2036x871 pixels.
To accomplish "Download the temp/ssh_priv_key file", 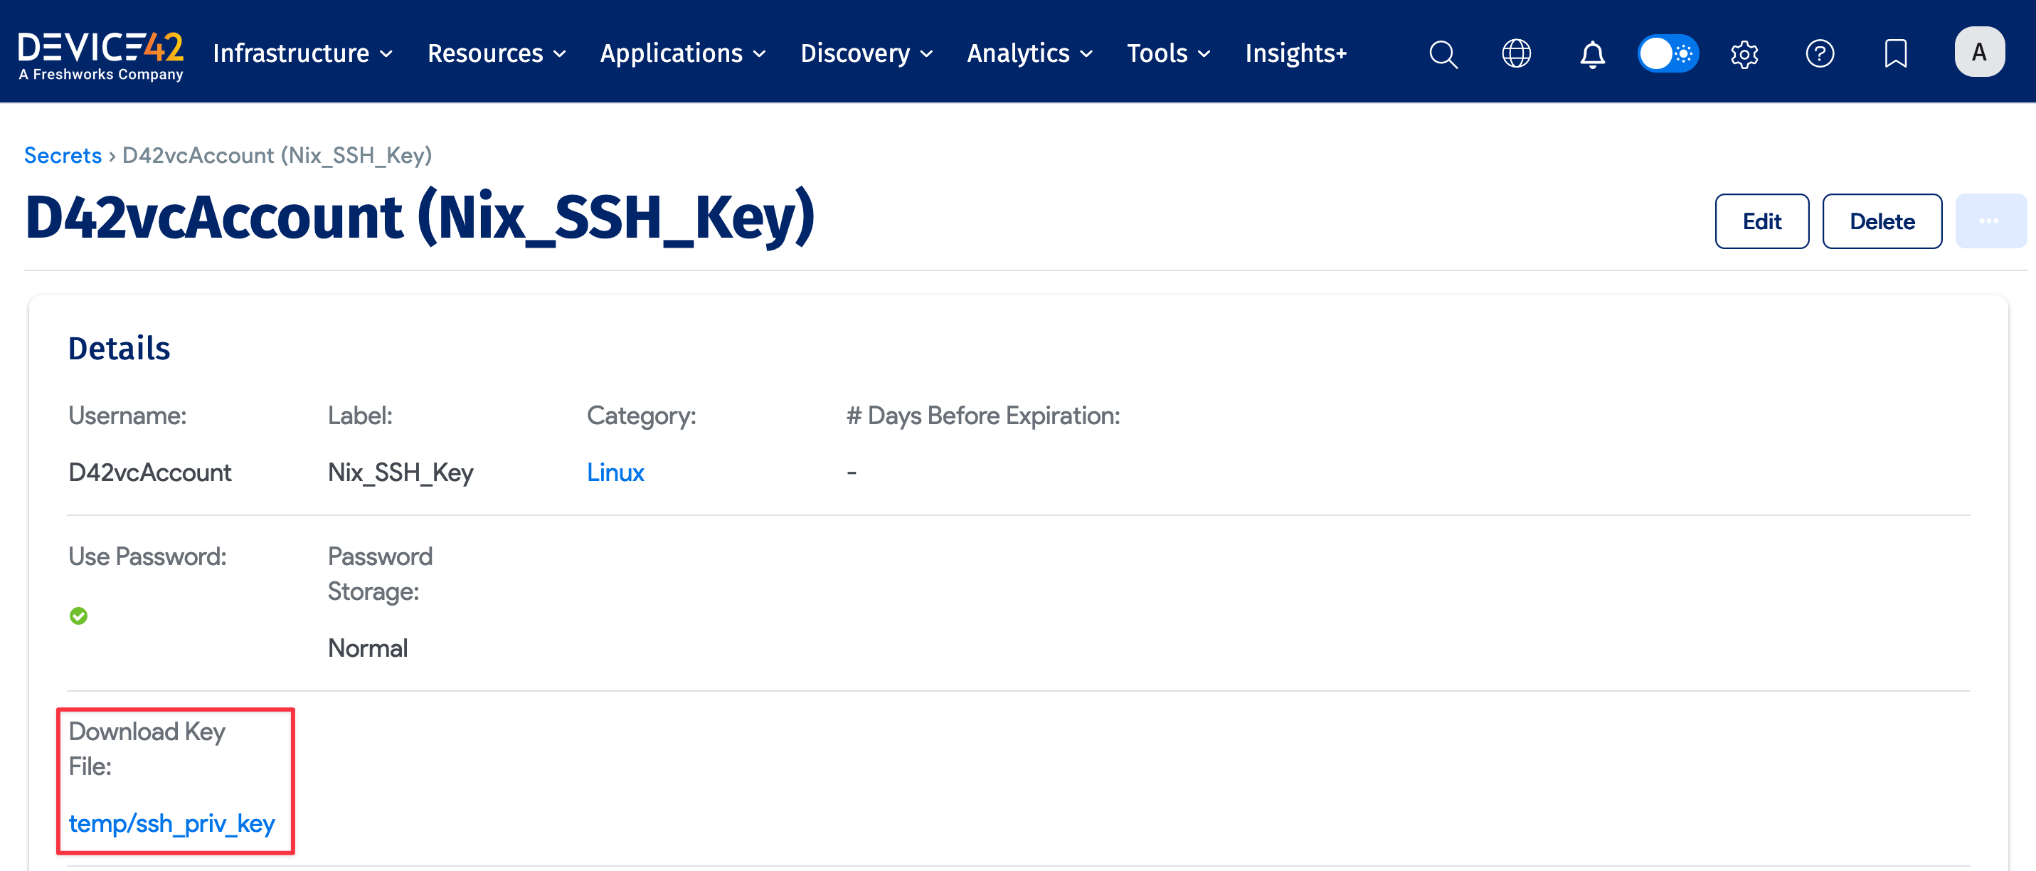I will [172, 823].
